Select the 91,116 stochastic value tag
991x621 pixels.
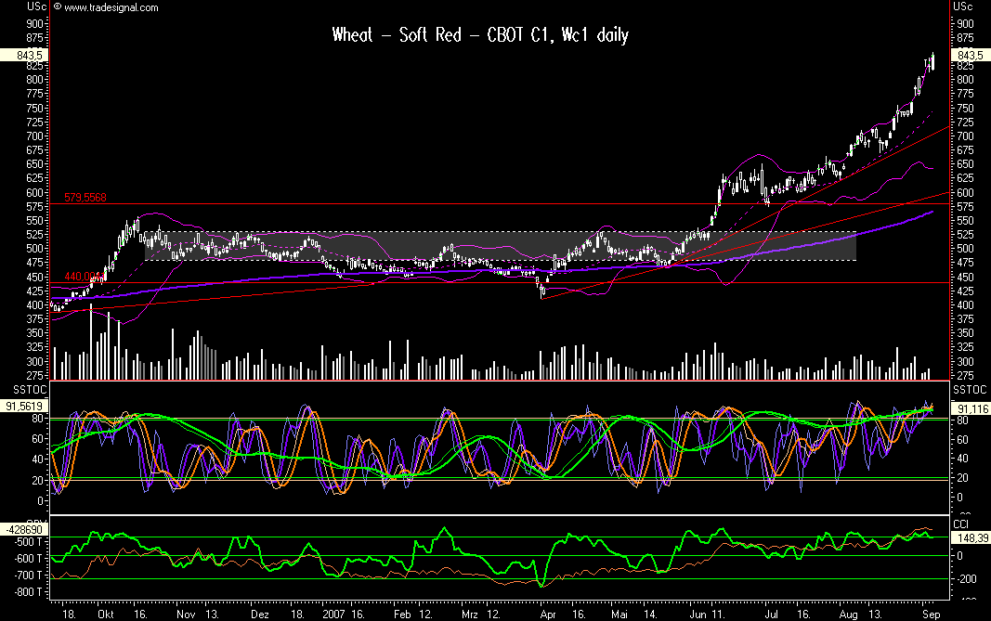969,408
